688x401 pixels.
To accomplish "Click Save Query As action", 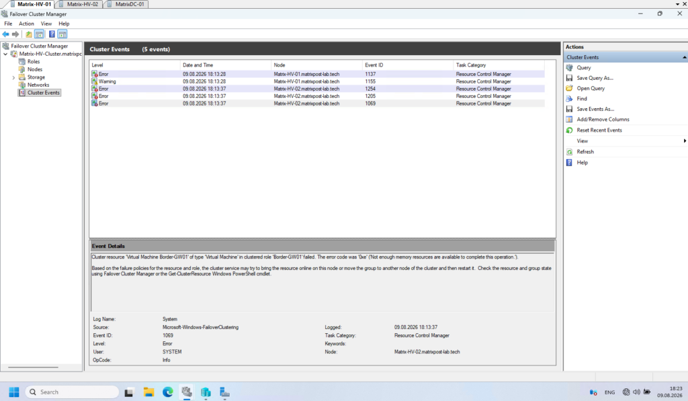I will point(595,78).
